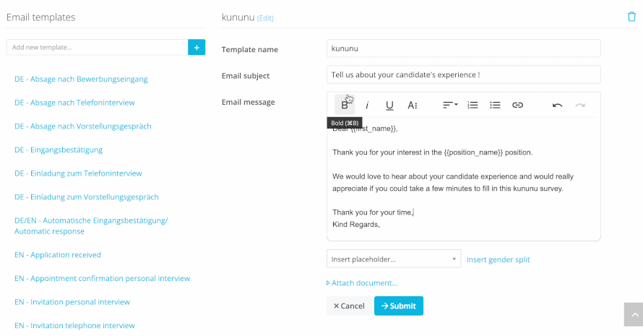643x336 pixels.
Task: Expand the Attach document section
Action: [362, 283]
